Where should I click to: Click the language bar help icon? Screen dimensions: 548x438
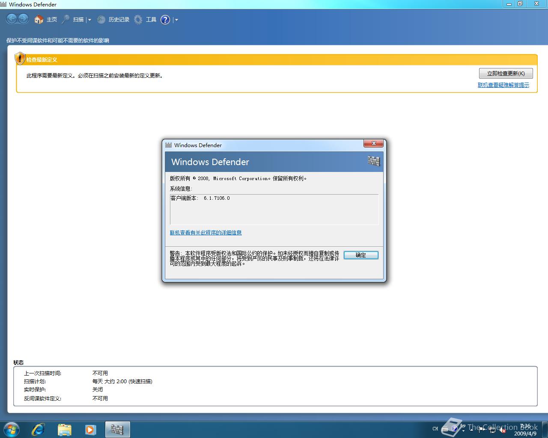click(x=454, y=429)
